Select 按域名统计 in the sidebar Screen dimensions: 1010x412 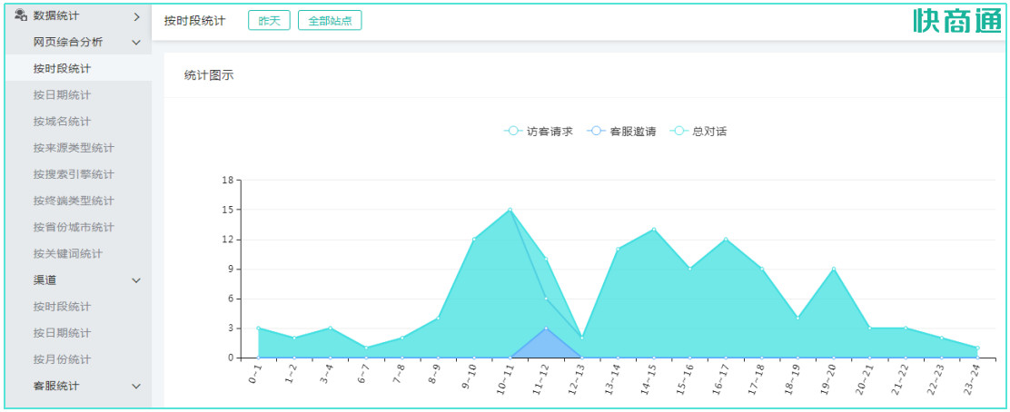tap(62, 122)
